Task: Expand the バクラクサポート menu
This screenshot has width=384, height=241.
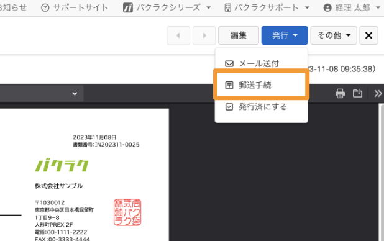Action: click(x=267, y=8)
